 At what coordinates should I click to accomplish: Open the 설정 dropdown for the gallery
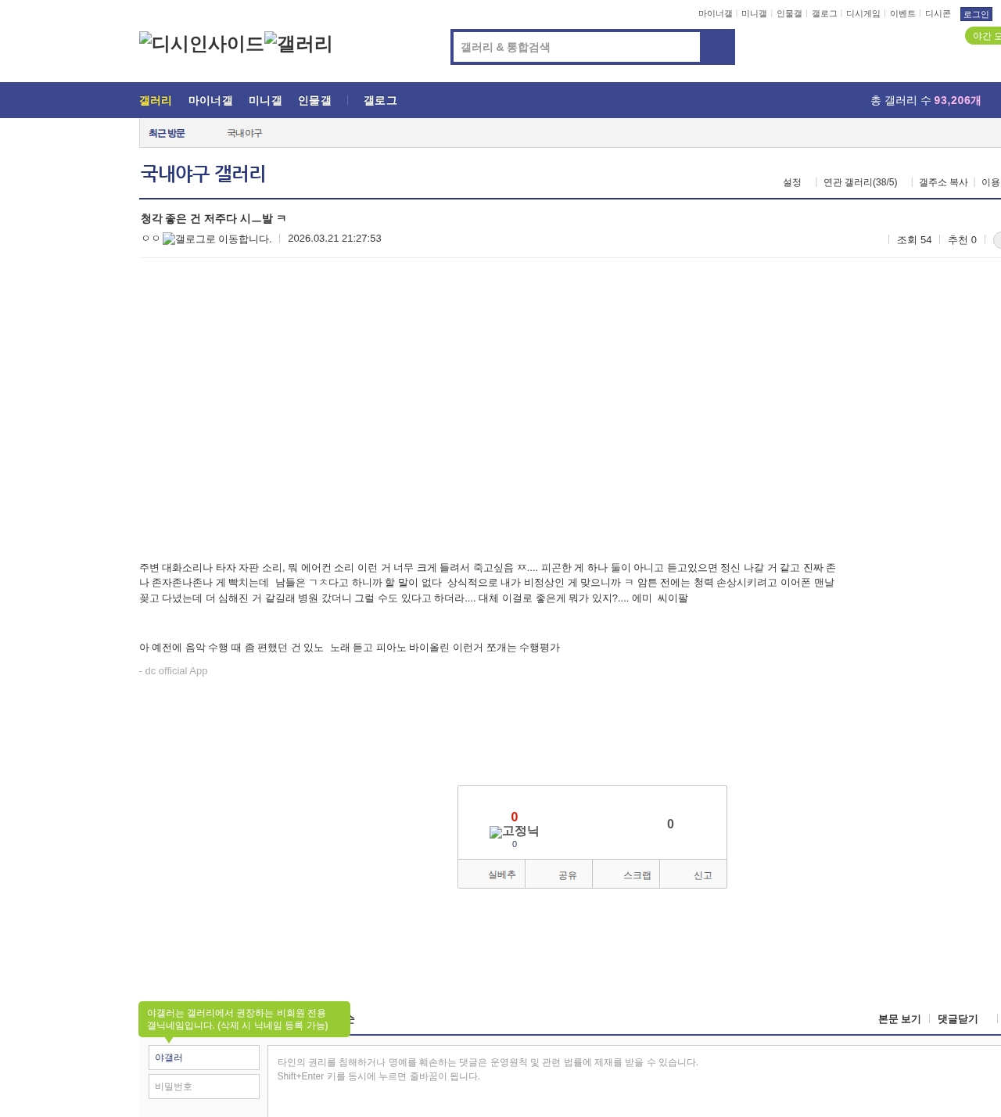[x=792, y=182]
